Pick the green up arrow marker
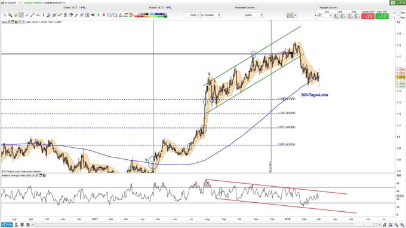This screenshot has width=406, height=228. (99, 15)
